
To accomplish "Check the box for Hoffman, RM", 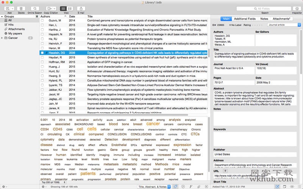I will click(x=42, y=62).
